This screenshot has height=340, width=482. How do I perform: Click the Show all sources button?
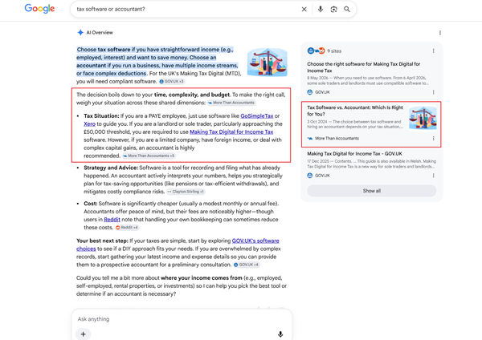pyautogui.click(x=372, y=191)
